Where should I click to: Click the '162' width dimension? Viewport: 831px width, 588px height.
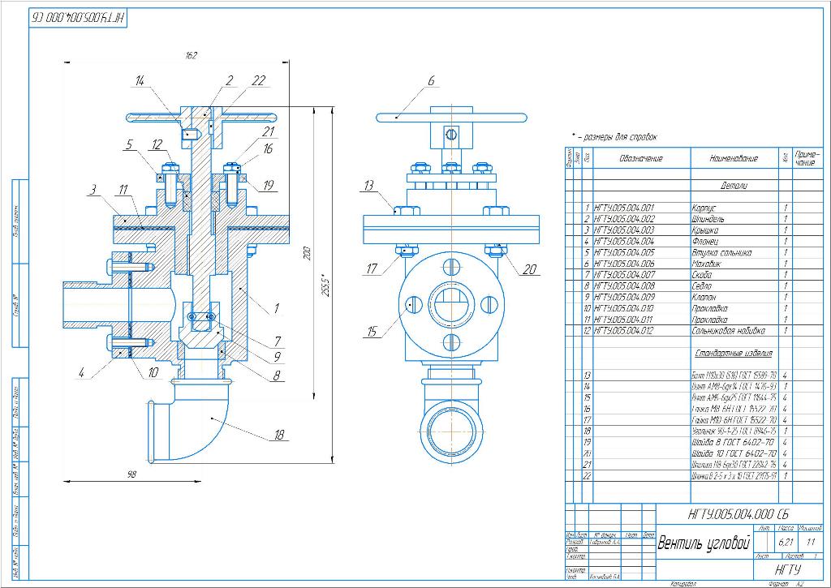192,55
